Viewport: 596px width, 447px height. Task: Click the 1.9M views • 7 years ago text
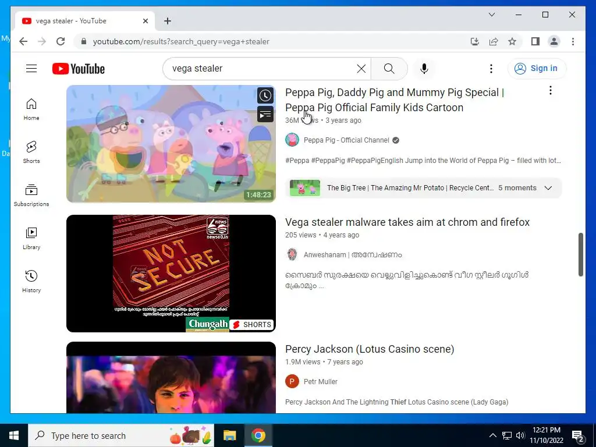coord(324,362)
